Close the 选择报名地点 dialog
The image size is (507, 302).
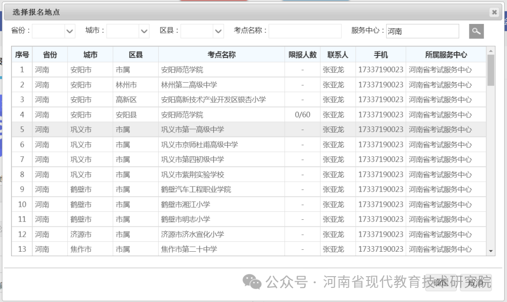coord(494,12)
